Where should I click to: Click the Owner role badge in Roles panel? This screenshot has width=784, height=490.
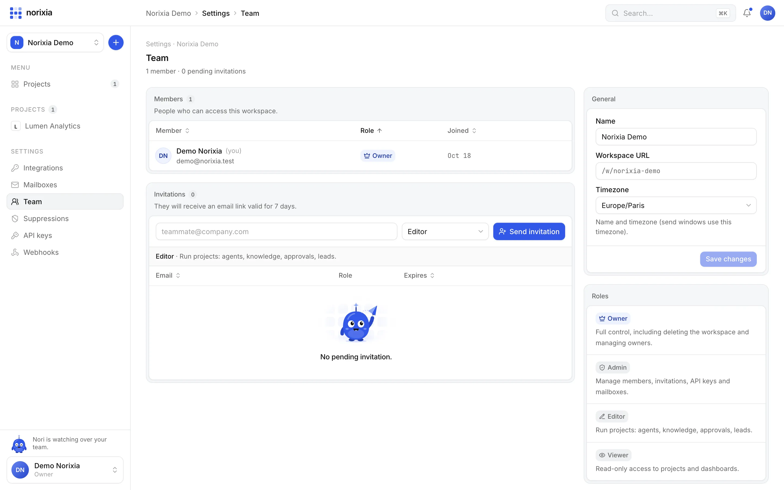[x=613, y=318]
